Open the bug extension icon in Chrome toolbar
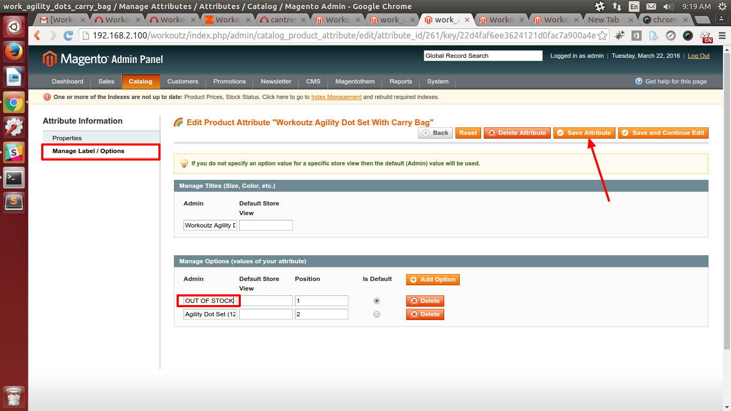The height and width of the screenshot is (411, 731). click(x=620, y=36)
